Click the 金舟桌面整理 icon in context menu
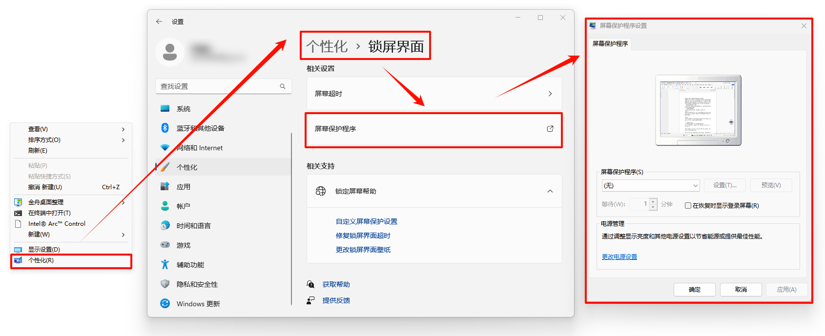The height and width of the screenshot is (336, 825). pyautogui.click(x=18, y=202)
